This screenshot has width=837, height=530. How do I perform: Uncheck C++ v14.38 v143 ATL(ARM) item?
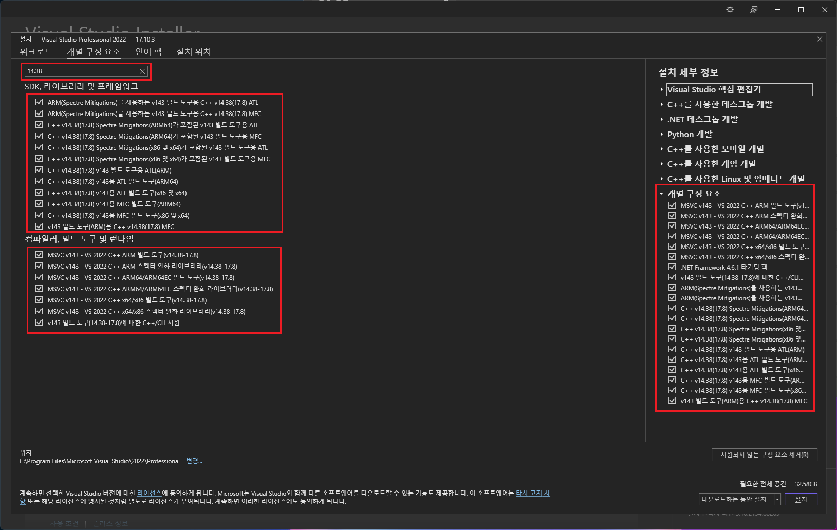[39, 170]
